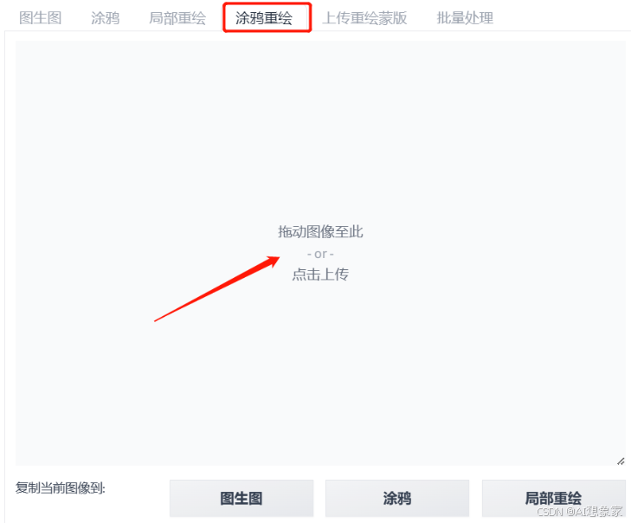Click the 复制当前图像到 label
631x523 pixels.
click(x=61, y=487)
